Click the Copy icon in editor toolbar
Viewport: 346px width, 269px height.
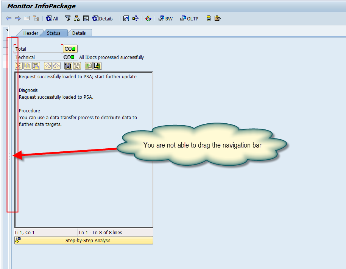coord(27,66)
